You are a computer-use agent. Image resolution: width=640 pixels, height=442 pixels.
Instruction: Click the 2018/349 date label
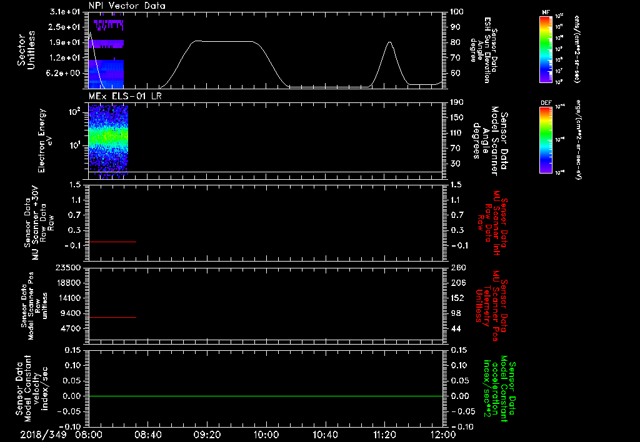[x=43, y=435]
